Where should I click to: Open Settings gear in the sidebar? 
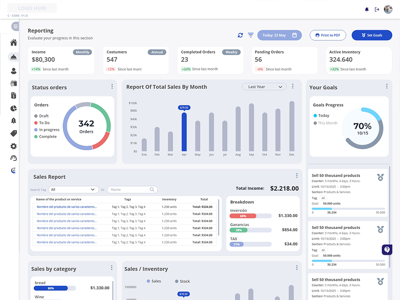14,146
